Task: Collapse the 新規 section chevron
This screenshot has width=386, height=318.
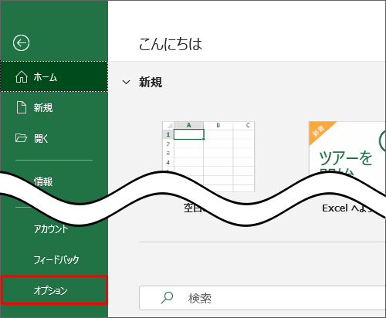Action: (126, 83)
